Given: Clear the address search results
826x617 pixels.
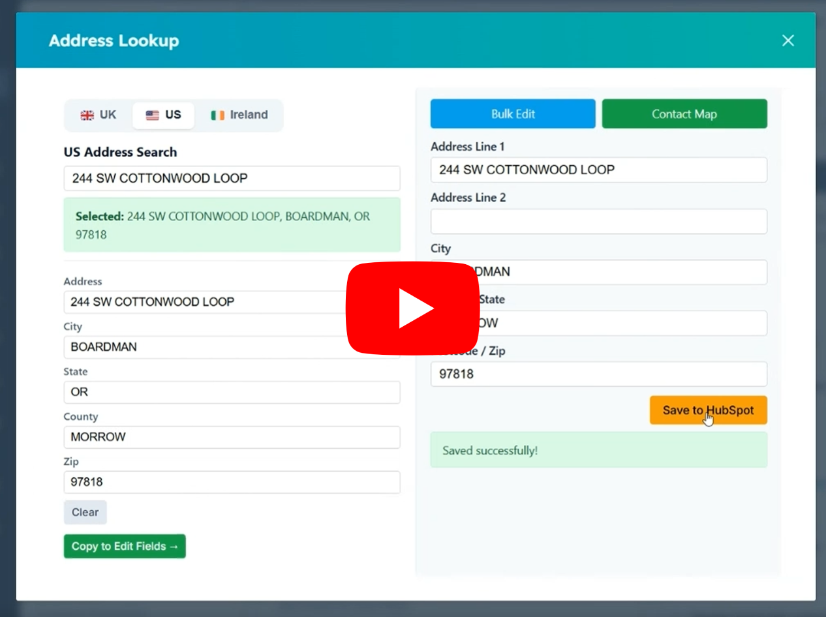Looking at the screenshot, I should pos(85,512).
